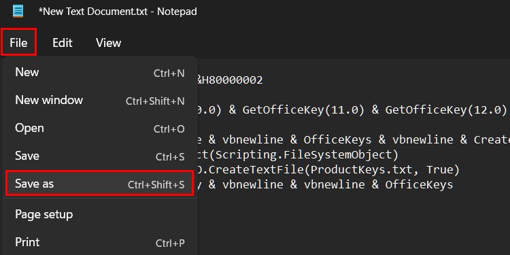Select the New window menu entry
The image size is (510, 255).
pyautogui.click(x=99, y=100)
